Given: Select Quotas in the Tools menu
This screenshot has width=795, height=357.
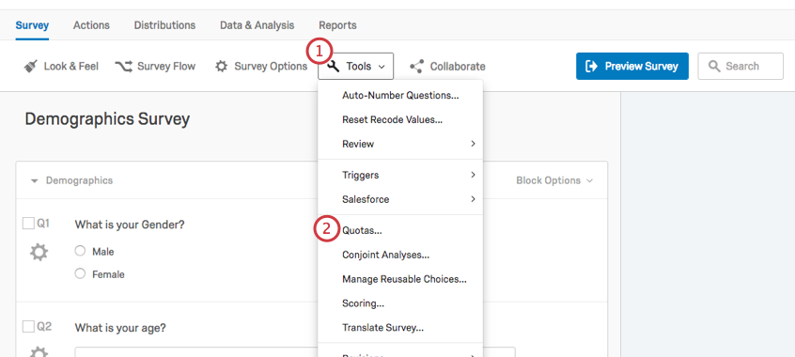Looking at the screenshot, I should click(x=400, y=230).
